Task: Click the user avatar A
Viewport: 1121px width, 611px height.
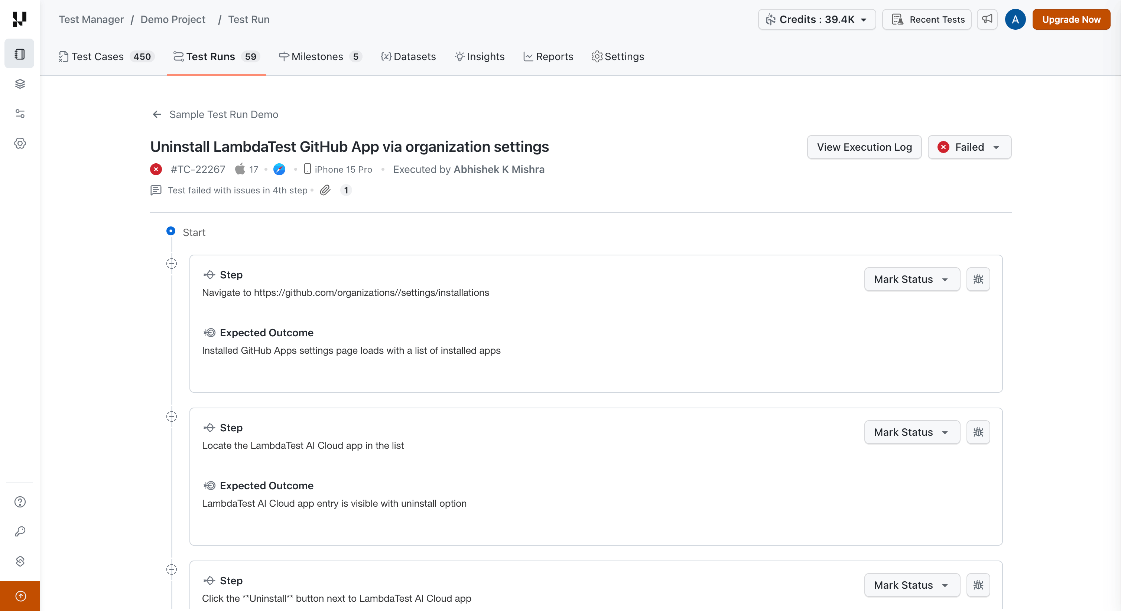Action: (1015, 20)
